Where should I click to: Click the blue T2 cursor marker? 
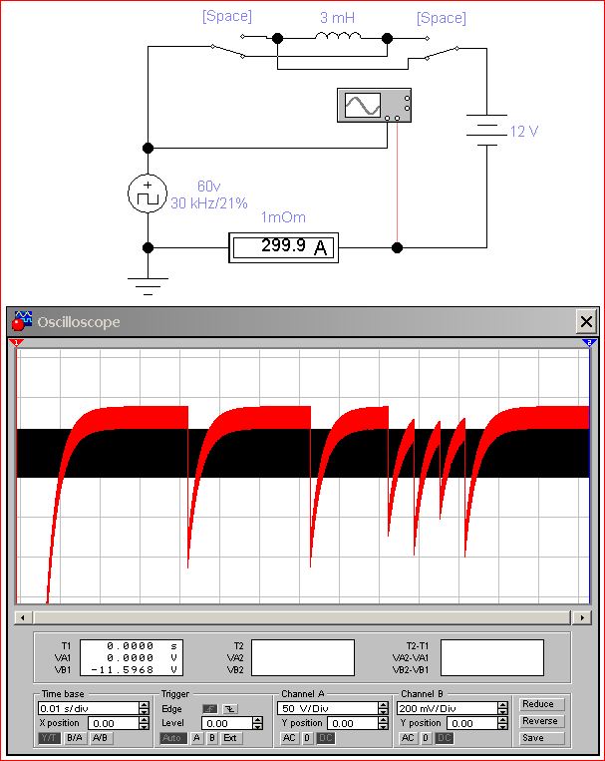(x=589, y=343)
